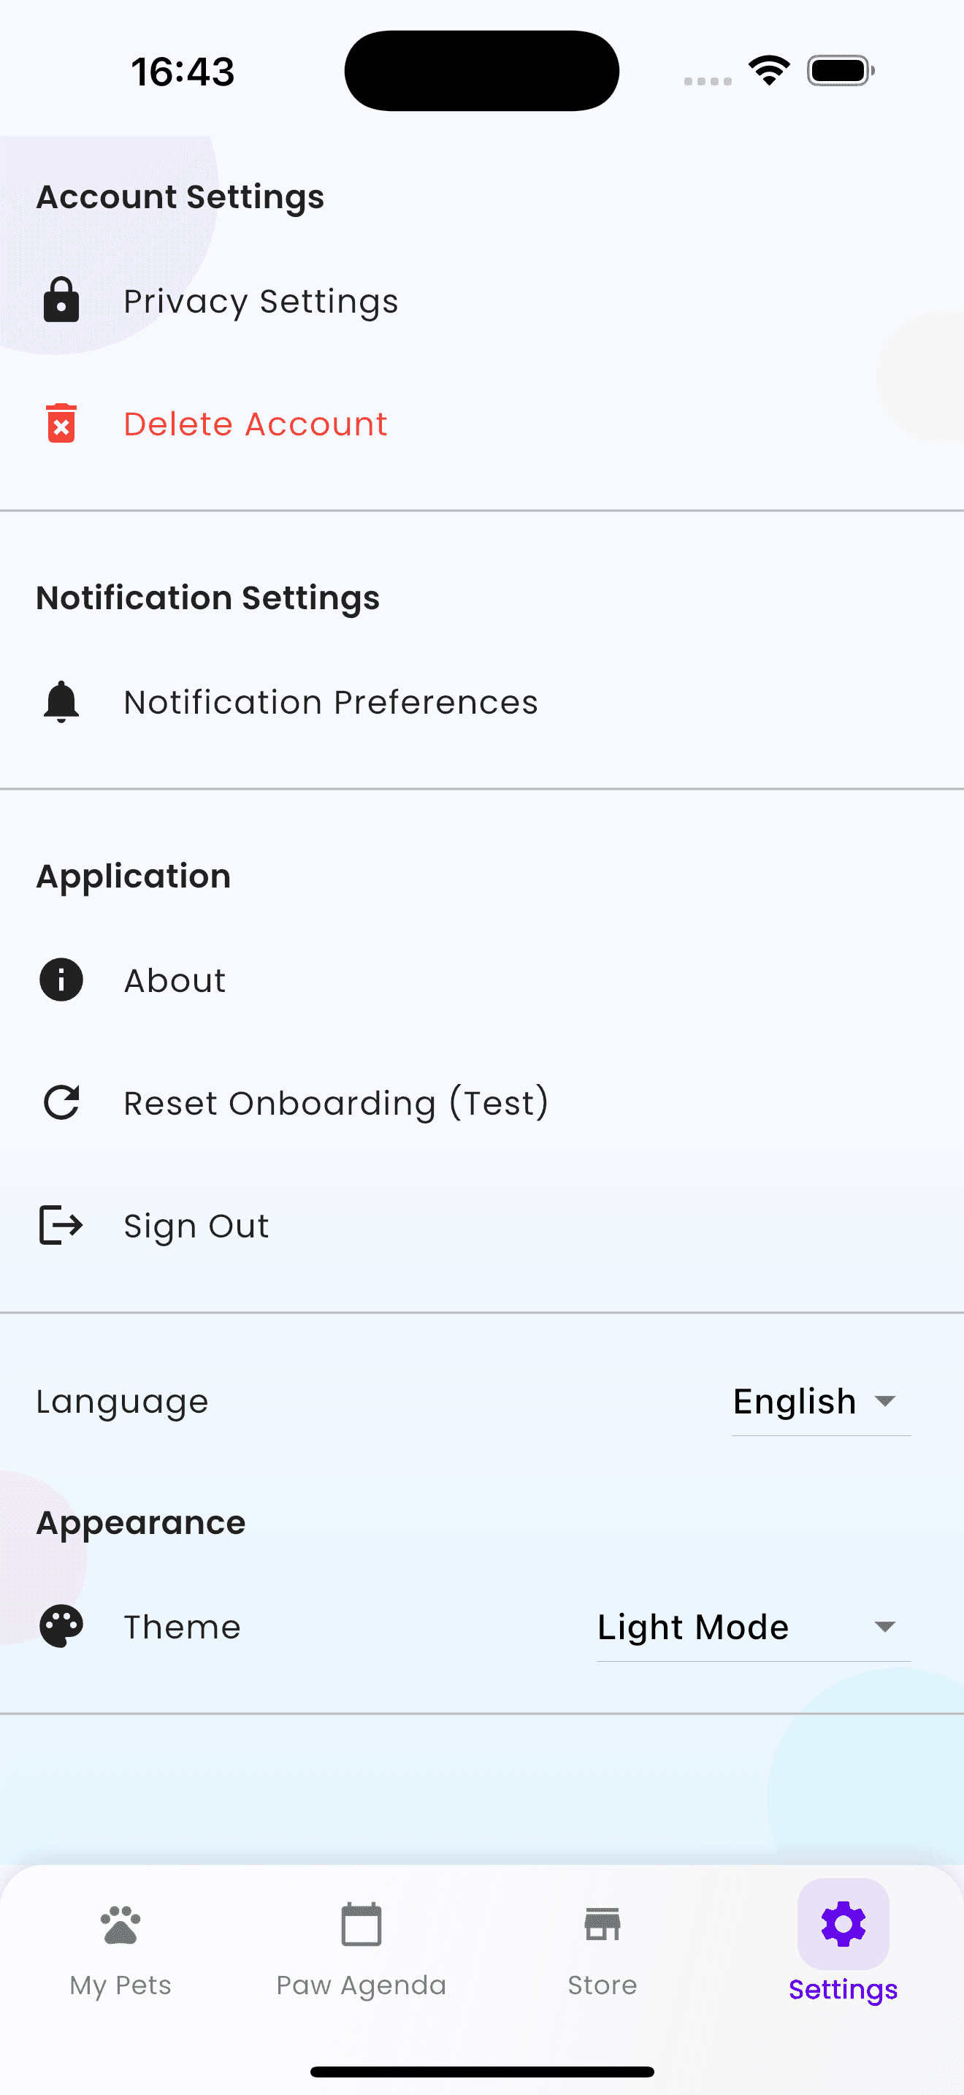Open Notification Preferences
The width and height of the screenshot is (964, 2095).
(331, 702)
